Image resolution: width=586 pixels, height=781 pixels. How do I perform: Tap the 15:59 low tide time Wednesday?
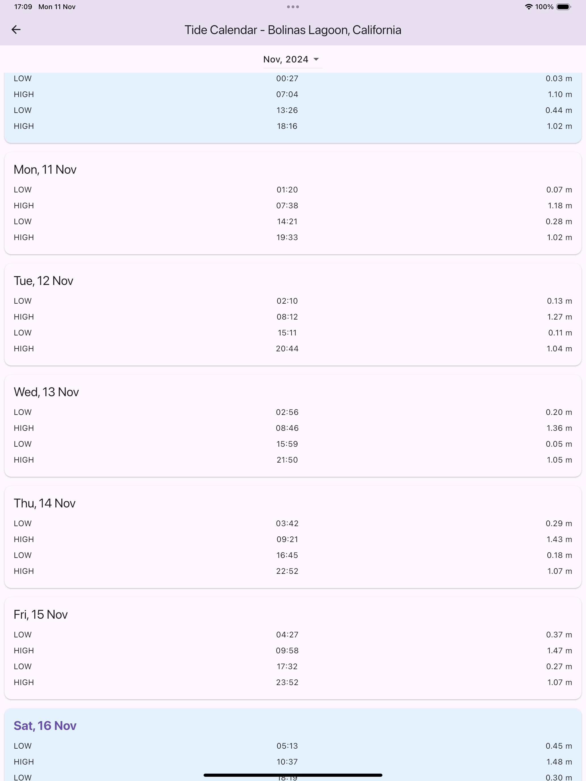(x=287, y=444)
